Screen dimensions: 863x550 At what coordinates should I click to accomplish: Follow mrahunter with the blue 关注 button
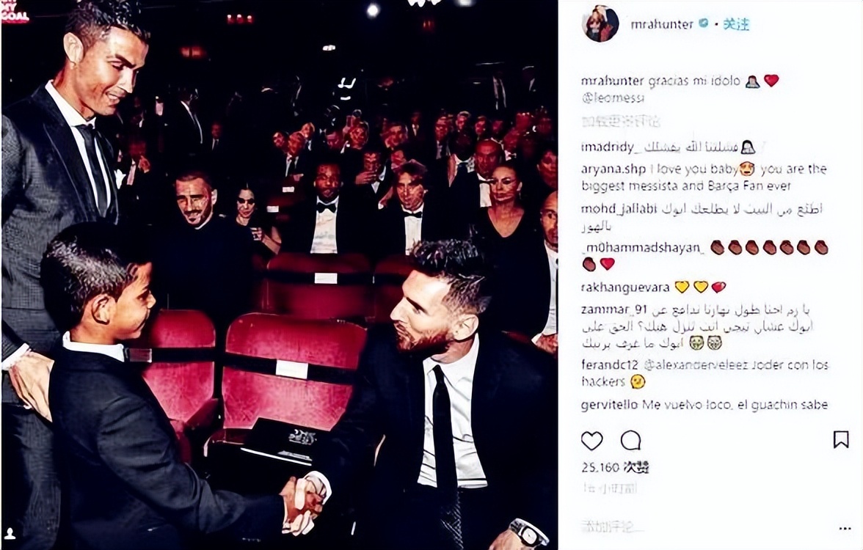736,23
